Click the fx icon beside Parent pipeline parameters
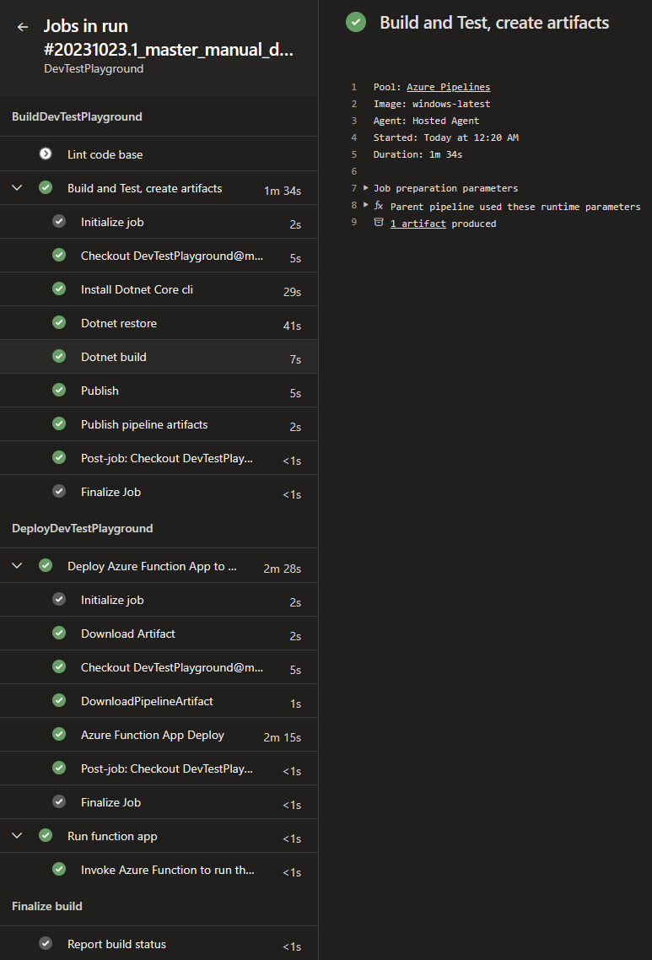The image size is (652, 960). coord(379,205)
